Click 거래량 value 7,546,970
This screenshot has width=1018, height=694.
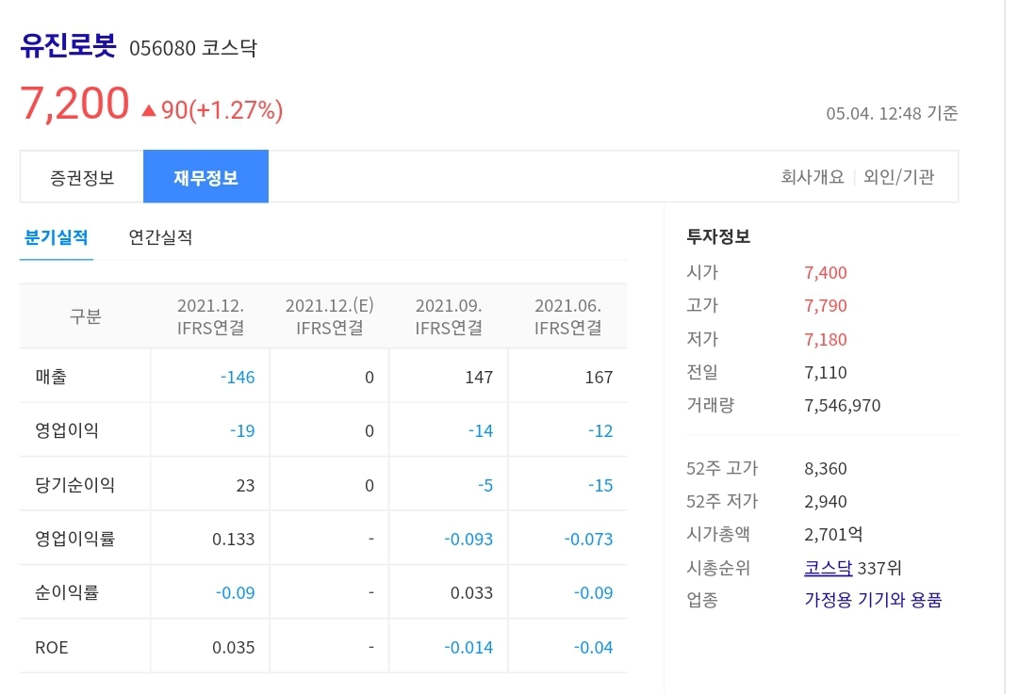tap(842, 406)
